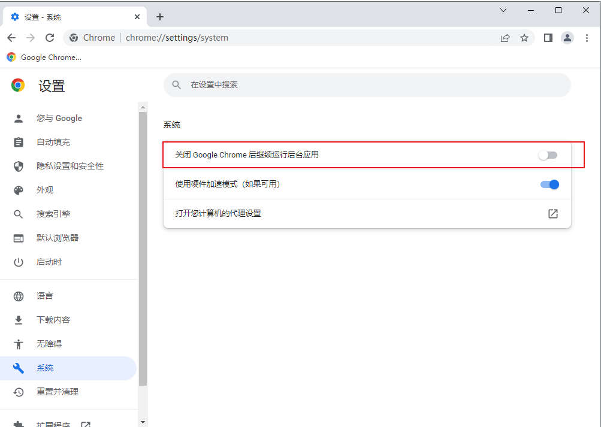This screenshot has height=427, width=601.
Task: Click the Chrome site info icon in address bar
Action: tap(74, 38)
